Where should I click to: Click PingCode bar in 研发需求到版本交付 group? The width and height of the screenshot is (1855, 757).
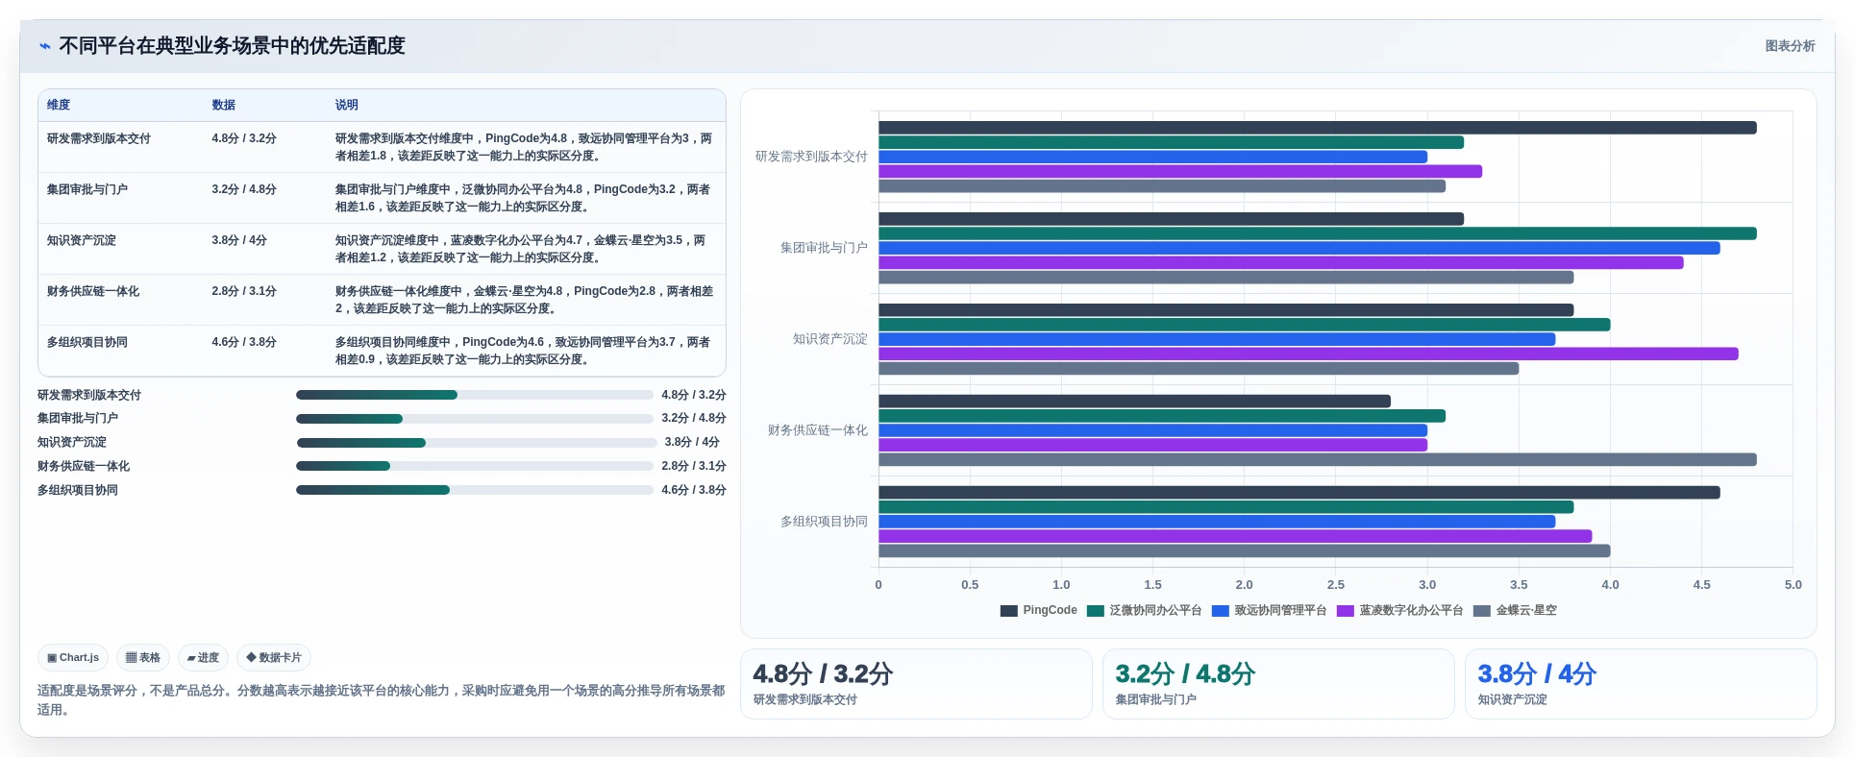[x=1318, y=128]
